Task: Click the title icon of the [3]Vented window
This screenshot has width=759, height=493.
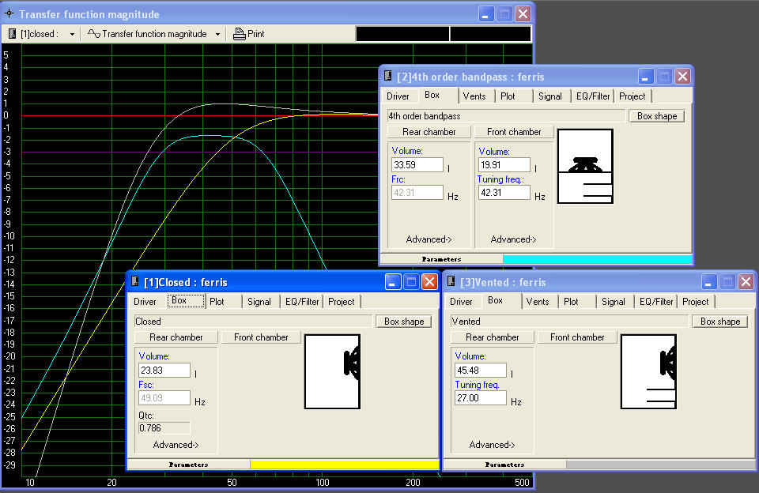Action: (x=451, y=281)
